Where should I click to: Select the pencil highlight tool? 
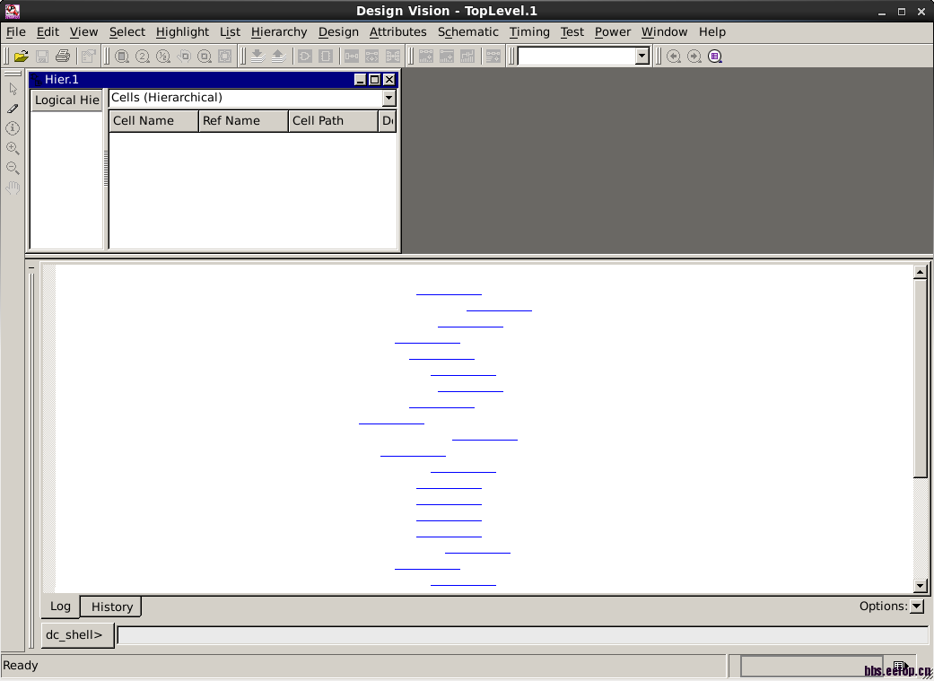pyautogui.click(x=13, y=109)
